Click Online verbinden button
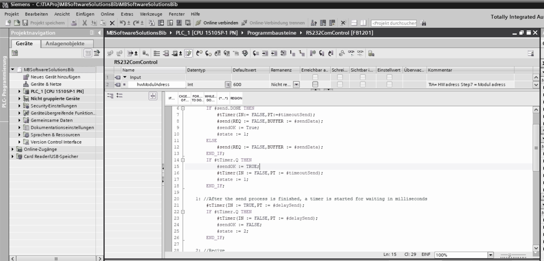This screenshot has width=544, height=261. coord(217,23)
